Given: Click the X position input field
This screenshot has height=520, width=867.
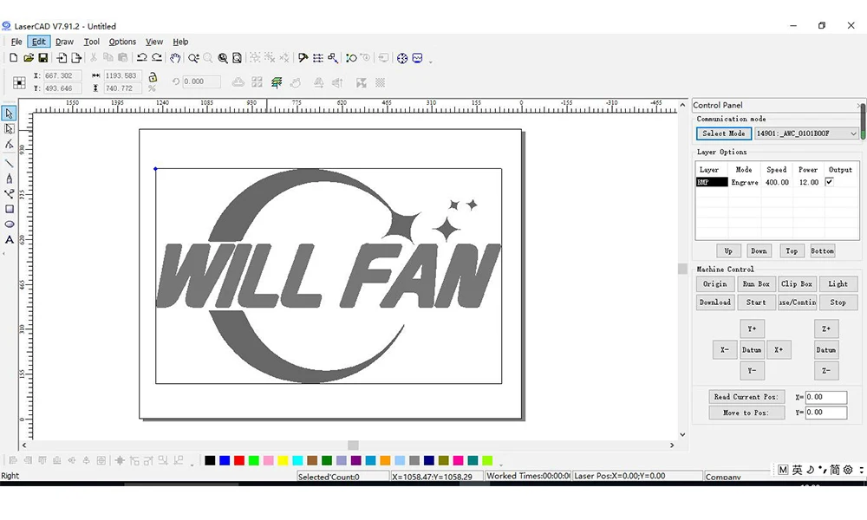Looking at the screenshot, I should coord(62,75).
